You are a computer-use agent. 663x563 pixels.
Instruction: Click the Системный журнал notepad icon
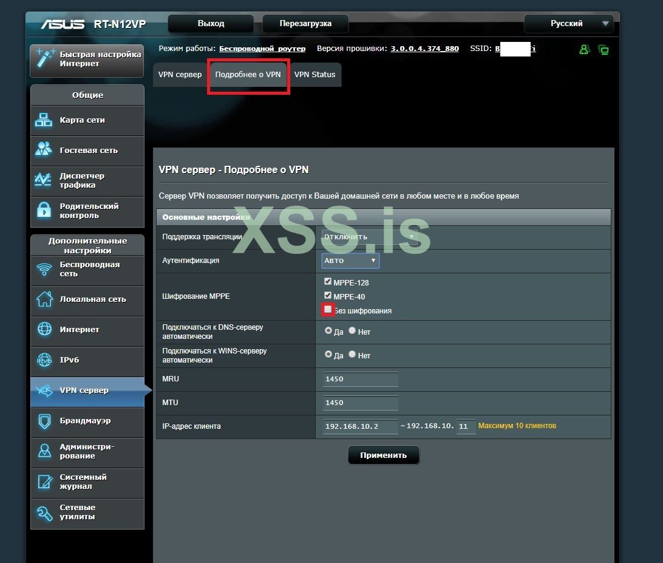click(44, 482)
